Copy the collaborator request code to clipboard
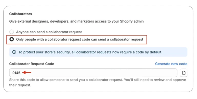 pyautogui.click(x=184, y=73)
